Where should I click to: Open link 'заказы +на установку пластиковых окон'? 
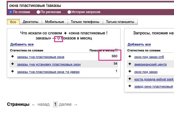pos(49,64)
